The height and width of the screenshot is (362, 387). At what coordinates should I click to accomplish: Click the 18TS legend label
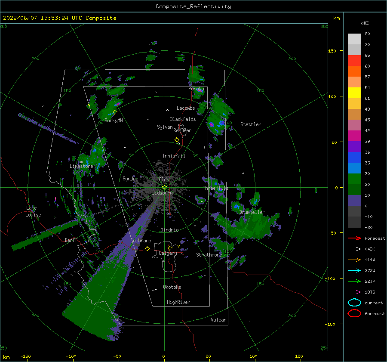(370, 292)
